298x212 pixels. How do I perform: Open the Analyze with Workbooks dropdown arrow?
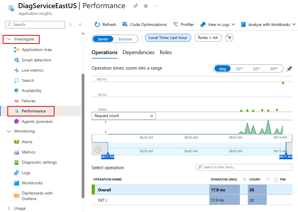click(x=294, y=24)
